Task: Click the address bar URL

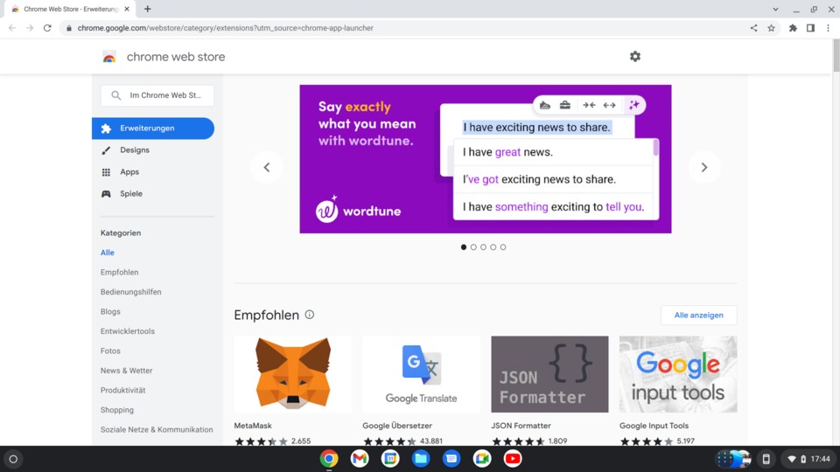Action: (226, 28)
